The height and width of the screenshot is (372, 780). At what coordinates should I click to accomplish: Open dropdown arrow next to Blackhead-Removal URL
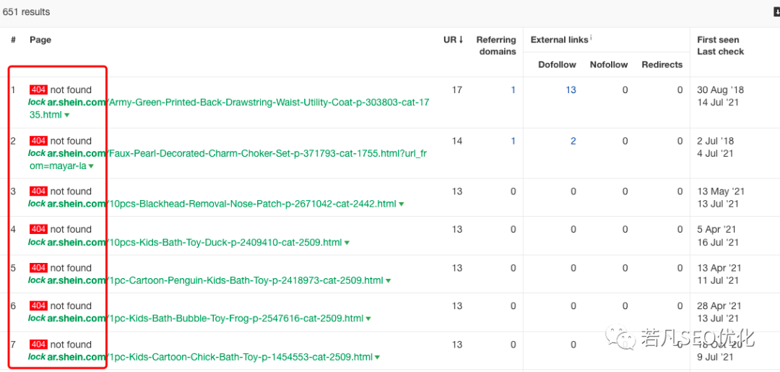(401, 204)
